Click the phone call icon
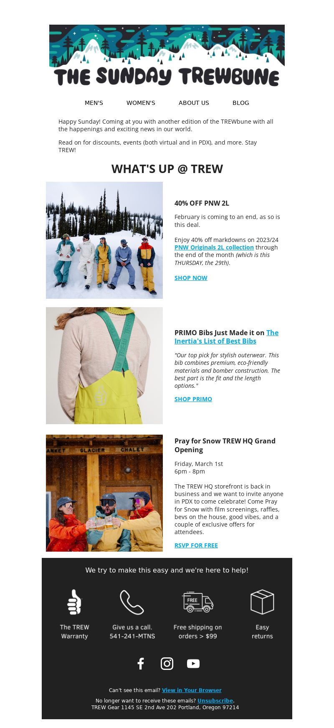This screenshot has width=334, height=728. [132, 602]
